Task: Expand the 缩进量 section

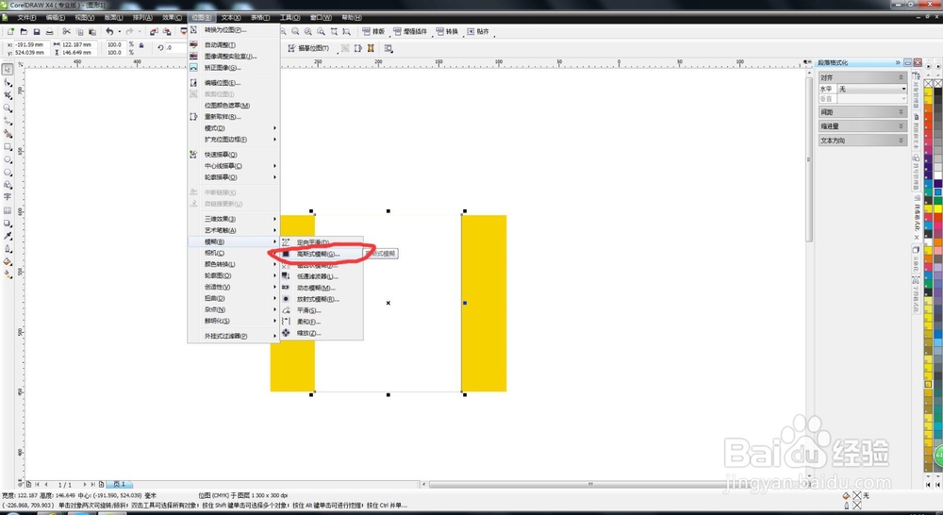Action: [x=863, y=126]
